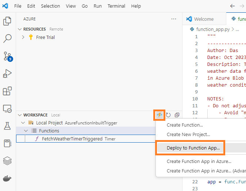Click the Local Project folder icon
Screen dimensions: 246x191
click(x=31, y=123)
